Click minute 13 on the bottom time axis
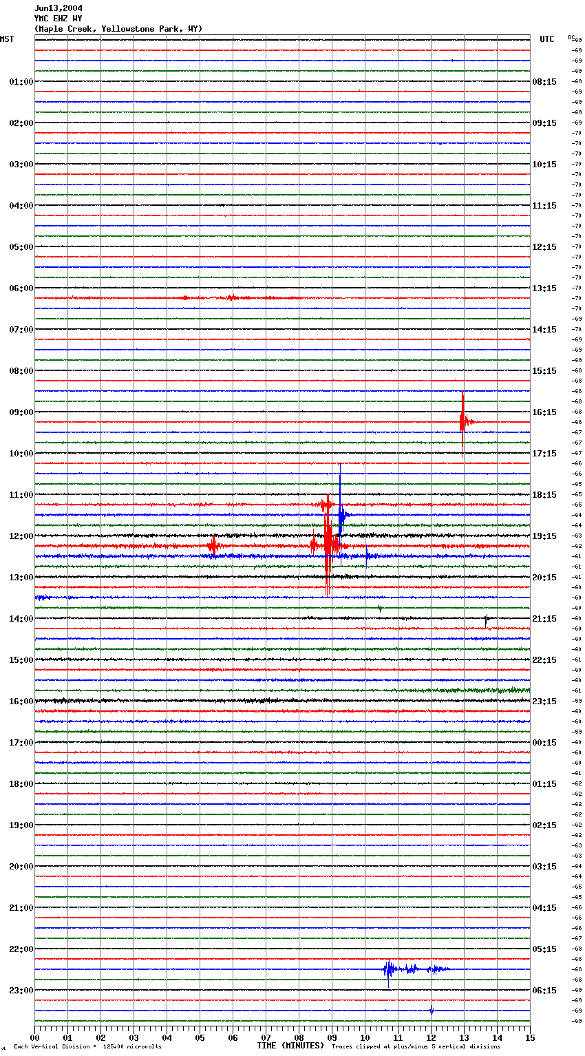Viewport: 585px width, 1056px height. [464, 1037]
